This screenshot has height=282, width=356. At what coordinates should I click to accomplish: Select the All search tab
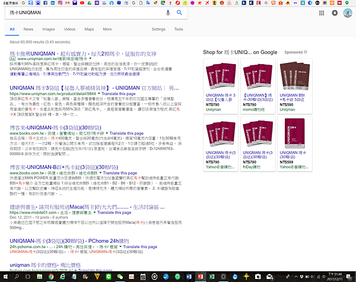[12, 29]
